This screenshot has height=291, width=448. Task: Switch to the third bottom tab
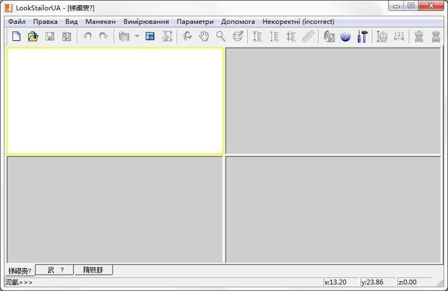[93, 270]
